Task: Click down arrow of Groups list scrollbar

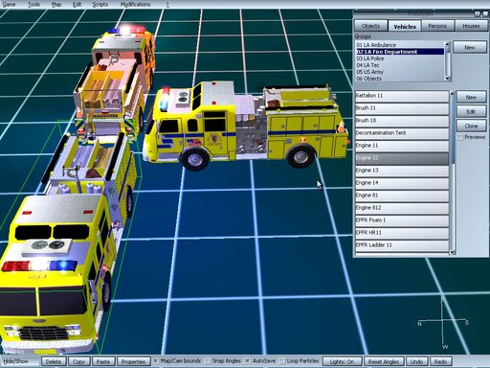Action: point(447,78)
